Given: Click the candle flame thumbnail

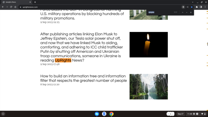Looking at the screenshot, I should pyautogui.click(x=148, y=45).
